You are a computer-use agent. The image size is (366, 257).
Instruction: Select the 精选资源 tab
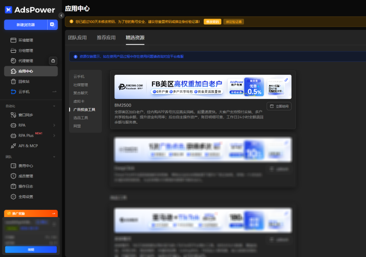click(x=135, y=38)
